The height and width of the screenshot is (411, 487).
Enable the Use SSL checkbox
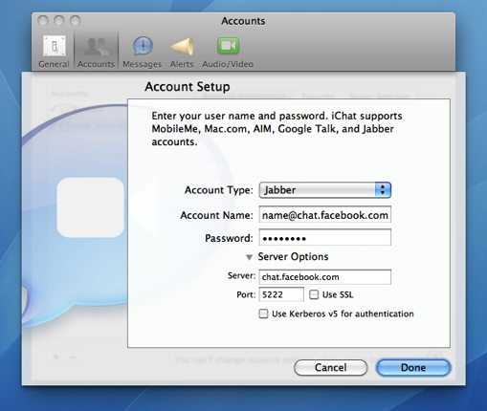[x=314, y=294]
